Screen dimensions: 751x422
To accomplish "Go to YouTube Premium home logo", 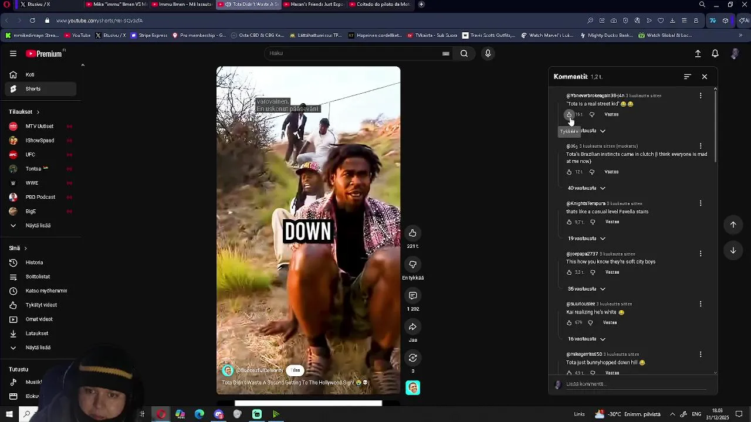I will click(45, 53).
